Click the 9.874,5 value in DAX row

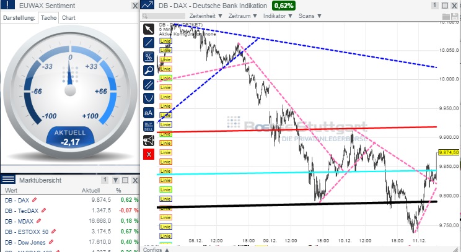(x=101, y=200)
